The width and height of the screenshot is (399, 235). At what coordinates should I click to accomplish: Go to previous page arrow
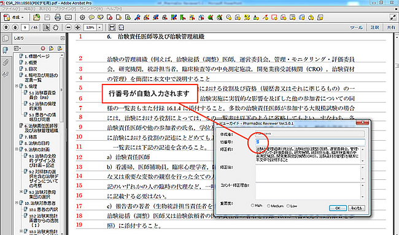pos(6,27)
